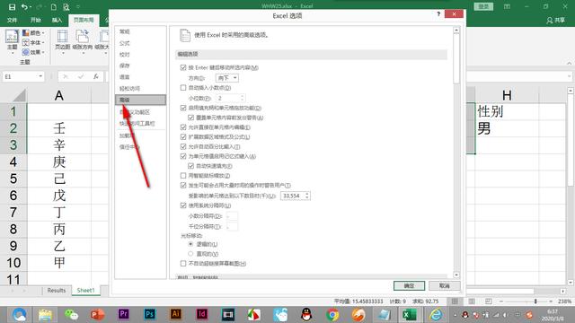This screenshot has height=323, width=575.
Task: Enable 不自动超链接屏幕截图 checkbox
Action: 183,263
